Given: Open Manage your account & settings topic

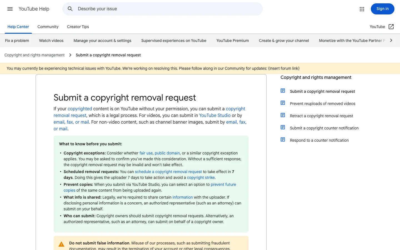Looking at the screenshot, I should tap(102, 41).
